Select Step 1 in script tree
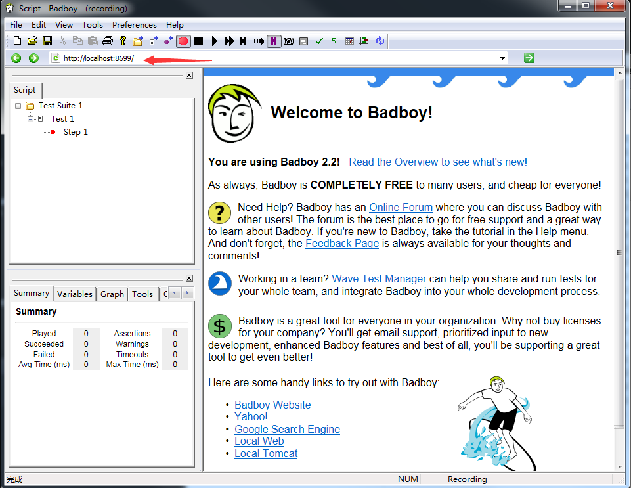Image resolution: width=631 pixels, height=488 pixels. point(76,132)
